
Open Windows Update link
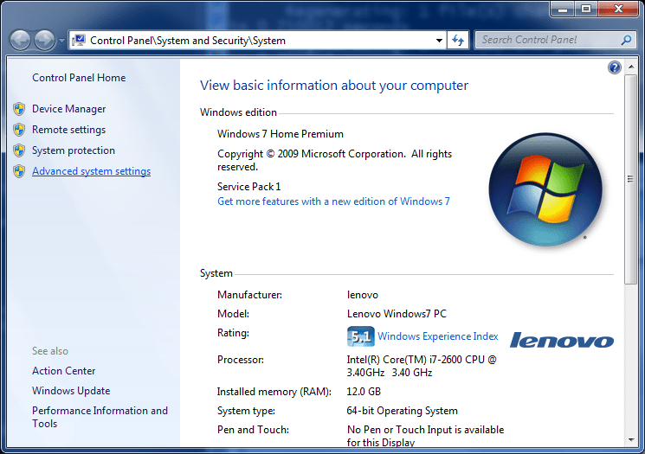pos(71,391)
